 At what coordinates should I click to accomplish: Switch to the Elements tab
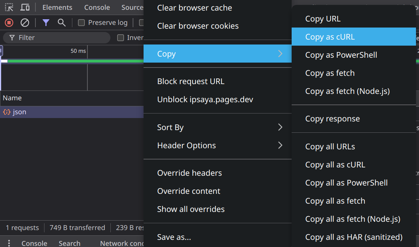pyautogui.click(x=57, y=8)
